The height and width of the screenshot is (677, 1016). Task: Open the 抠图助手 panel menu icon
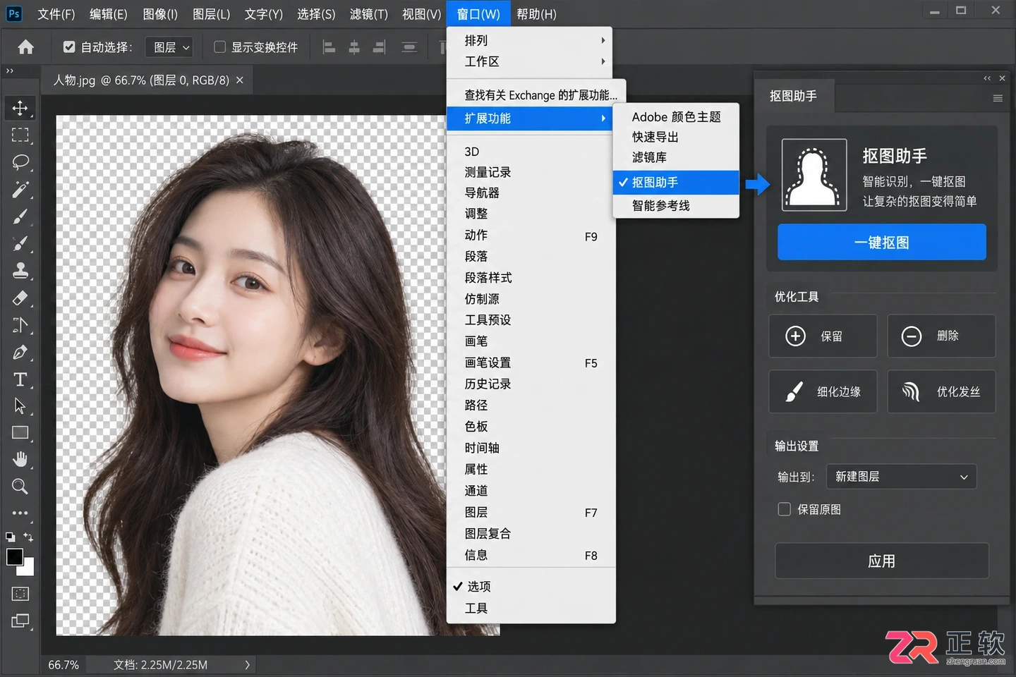click(998, 98)
